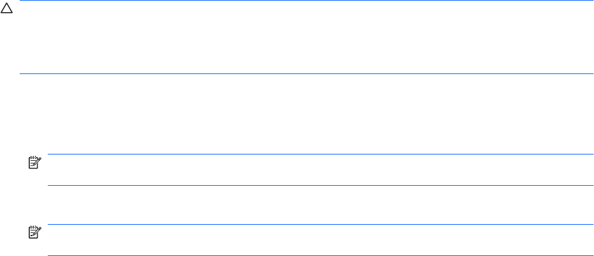Click the blue rule closing the caution section
Screen dimensions: 594x256
306,74
